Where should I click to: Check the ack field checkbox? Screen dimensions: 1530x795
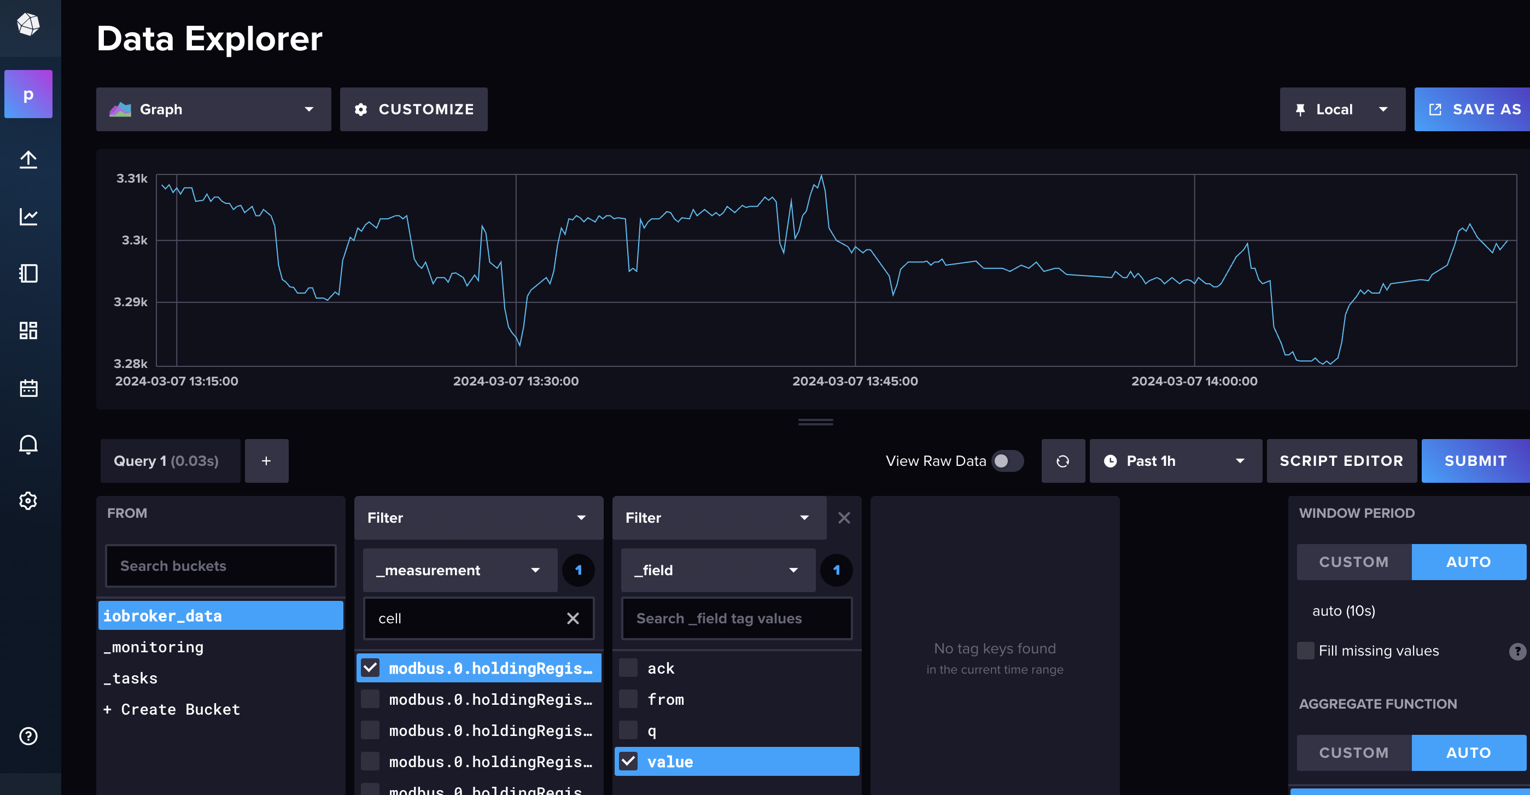click(x=628, y=668)
